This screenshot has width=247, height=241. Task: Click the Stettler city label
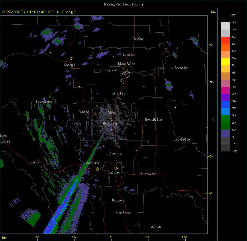click(182, 68)
